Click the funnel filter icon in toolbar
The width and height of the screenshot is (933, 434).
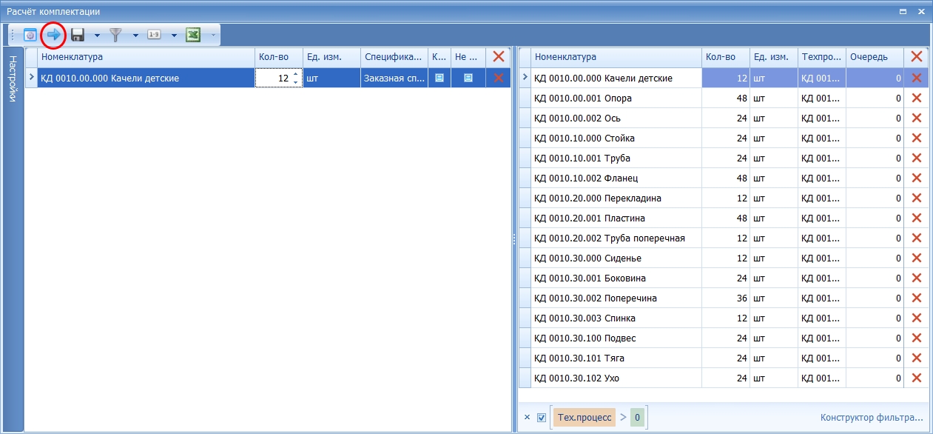pos(116,35)
